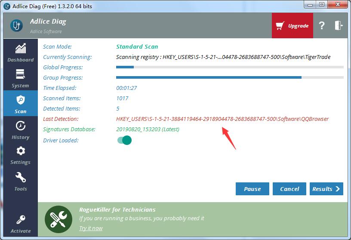This screenshot has height=240, width=351.
Task: Click the currently scanning TigerTrade registry path
Action: pos(223,57)
